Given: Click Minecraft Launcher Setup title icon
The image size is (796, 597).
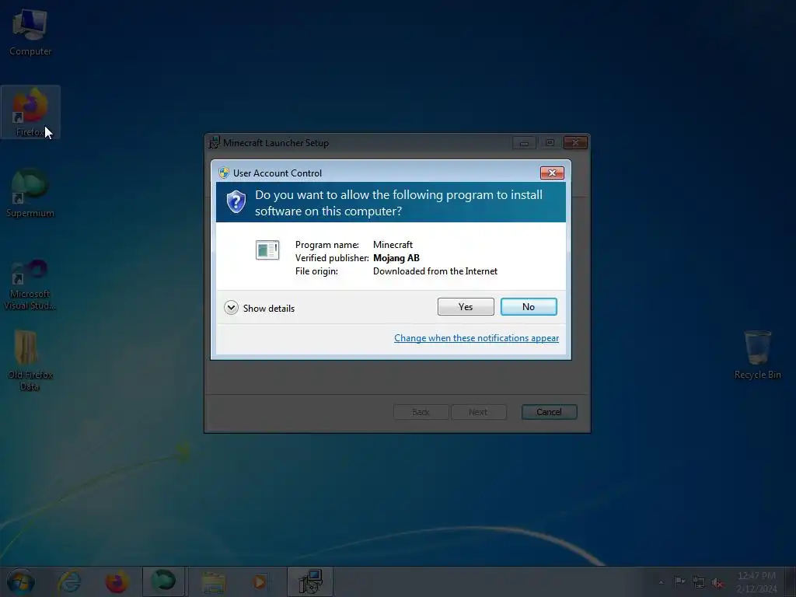Looking at the screenshot, I should 215,143.
